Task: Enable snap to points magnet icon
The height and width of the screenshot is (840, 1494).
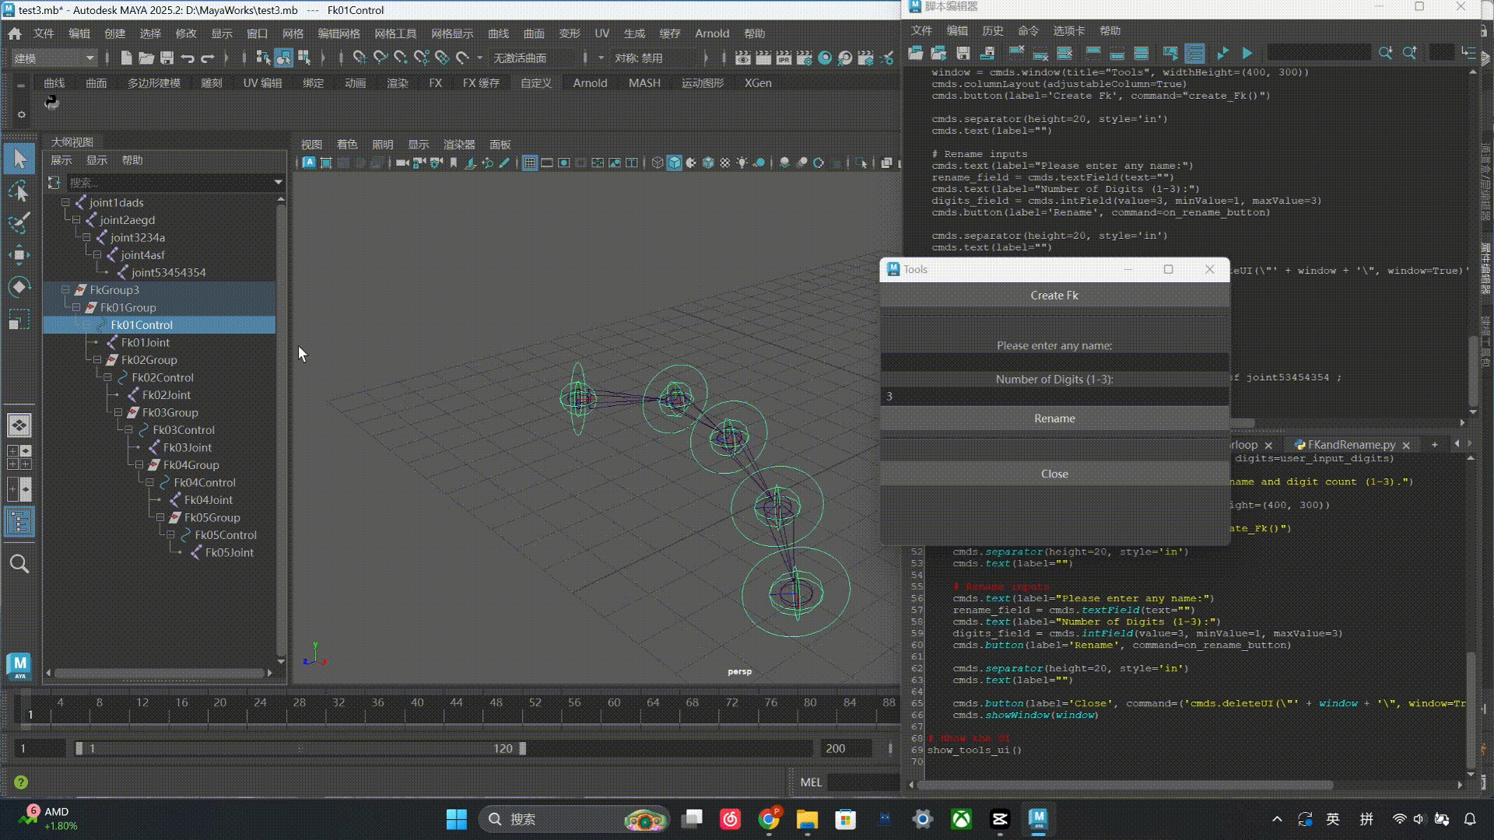Action: 401,58
